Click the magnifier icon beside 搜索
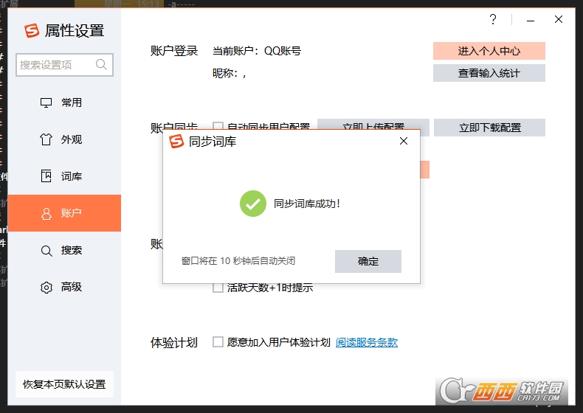This screenshot has height=413, width=583. (46, 251)
